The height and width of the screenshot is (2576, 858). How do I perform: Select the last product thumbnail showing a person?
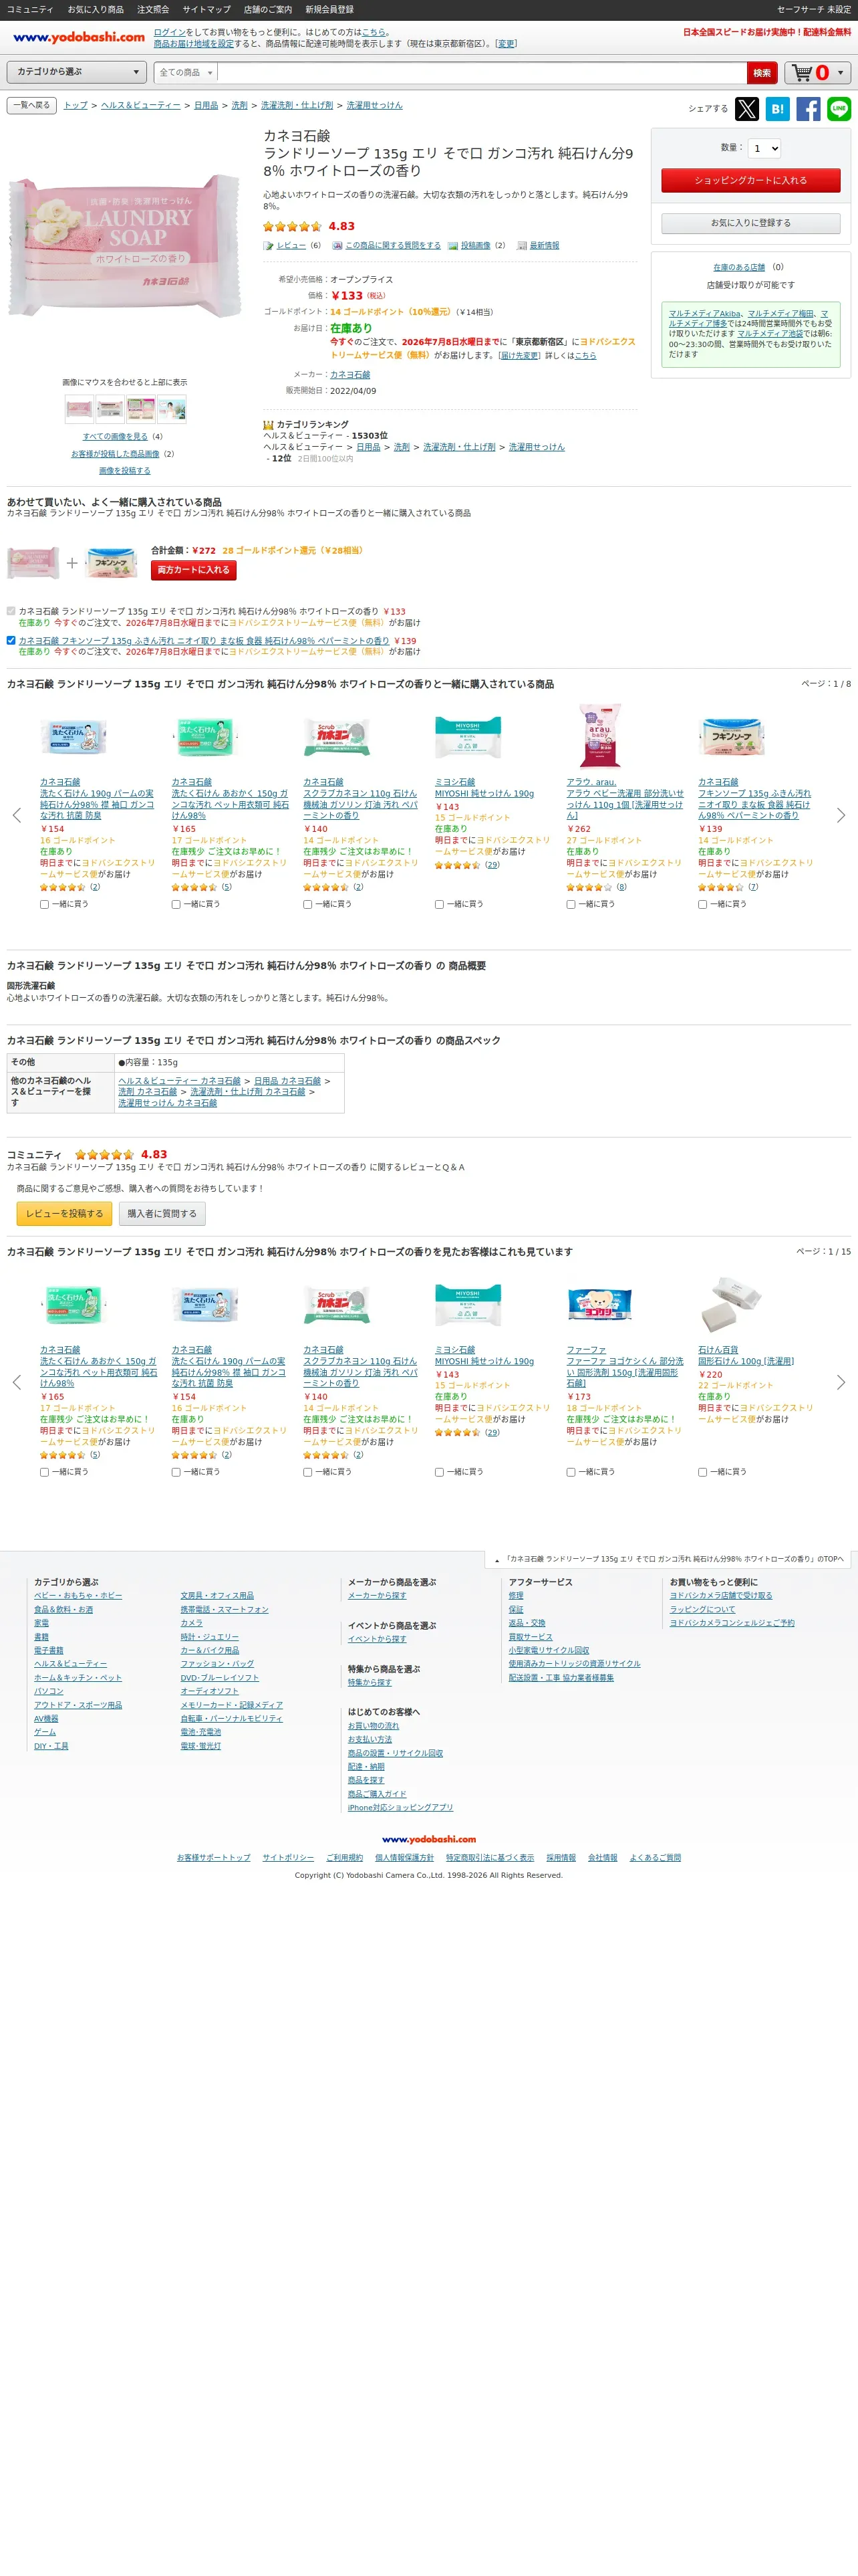172,408
